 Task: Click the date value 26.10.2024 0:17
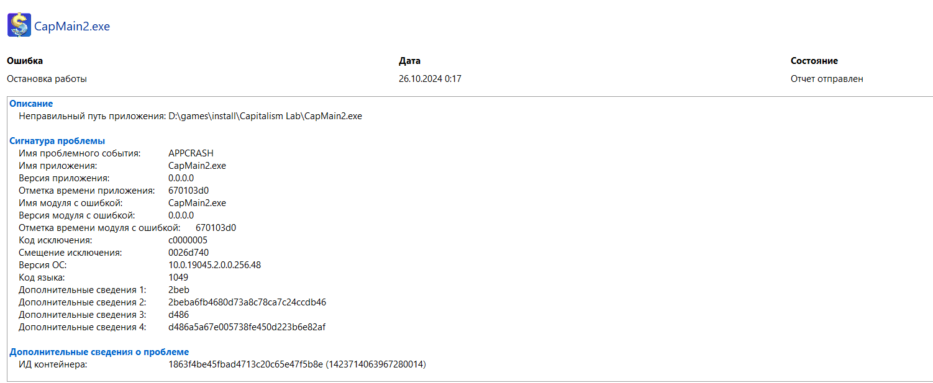point(430,79)
